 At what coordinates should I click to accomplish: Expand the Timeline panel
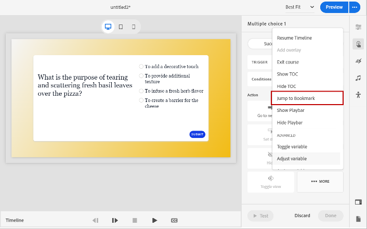coord(15,220)
